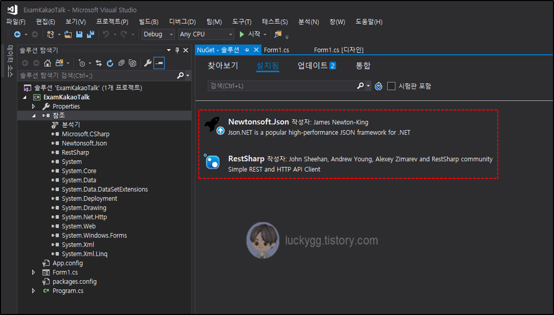This screenshot has height=315, width=554.
Task: Toggle Preview Selected Items icon
Action: coord(159,63)
